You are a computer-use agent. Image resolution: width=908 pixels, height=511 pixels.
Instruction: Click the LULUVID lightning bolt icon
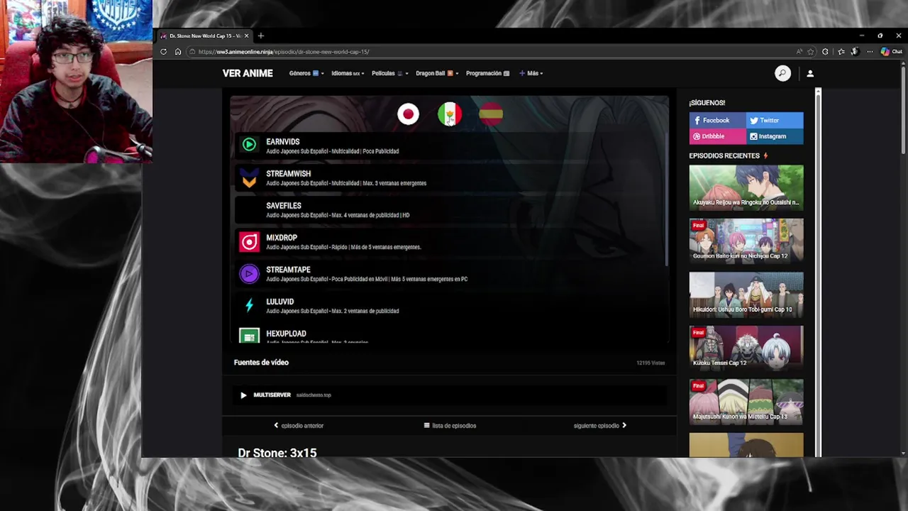pyautogui.click(x=249, y=306)
